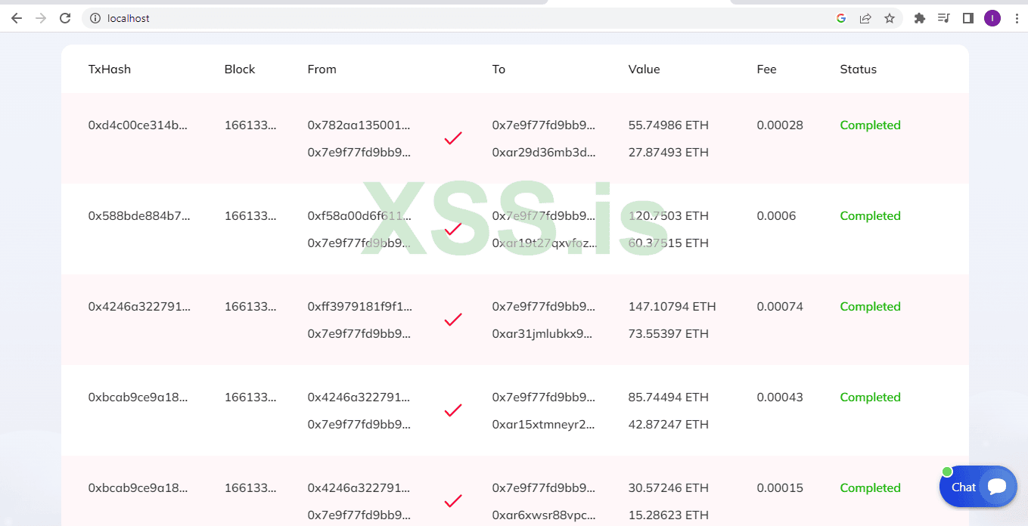Screen dimensions: 1028x526
Task: Reload the localhost page
Action: click(65, 18)
